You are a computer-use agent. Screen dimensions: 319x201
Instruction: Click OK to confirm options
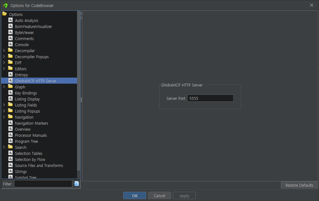tap(134, 196)
